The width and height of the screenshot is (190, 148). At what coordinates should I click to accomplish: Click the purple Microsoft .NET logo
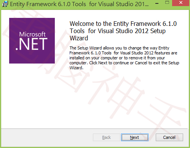[32, 41]
